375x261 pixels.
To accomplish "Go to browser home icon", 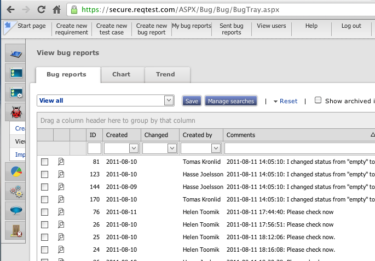I will tap(56, 9).
